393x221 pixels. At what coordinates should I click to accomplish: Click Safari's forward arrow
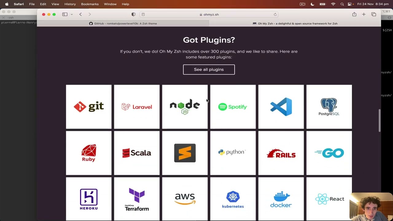[90, 14]
